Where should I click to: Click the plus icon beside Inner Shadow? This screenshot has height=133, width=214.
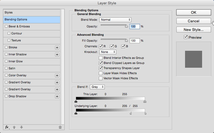[x=57, y=55]
